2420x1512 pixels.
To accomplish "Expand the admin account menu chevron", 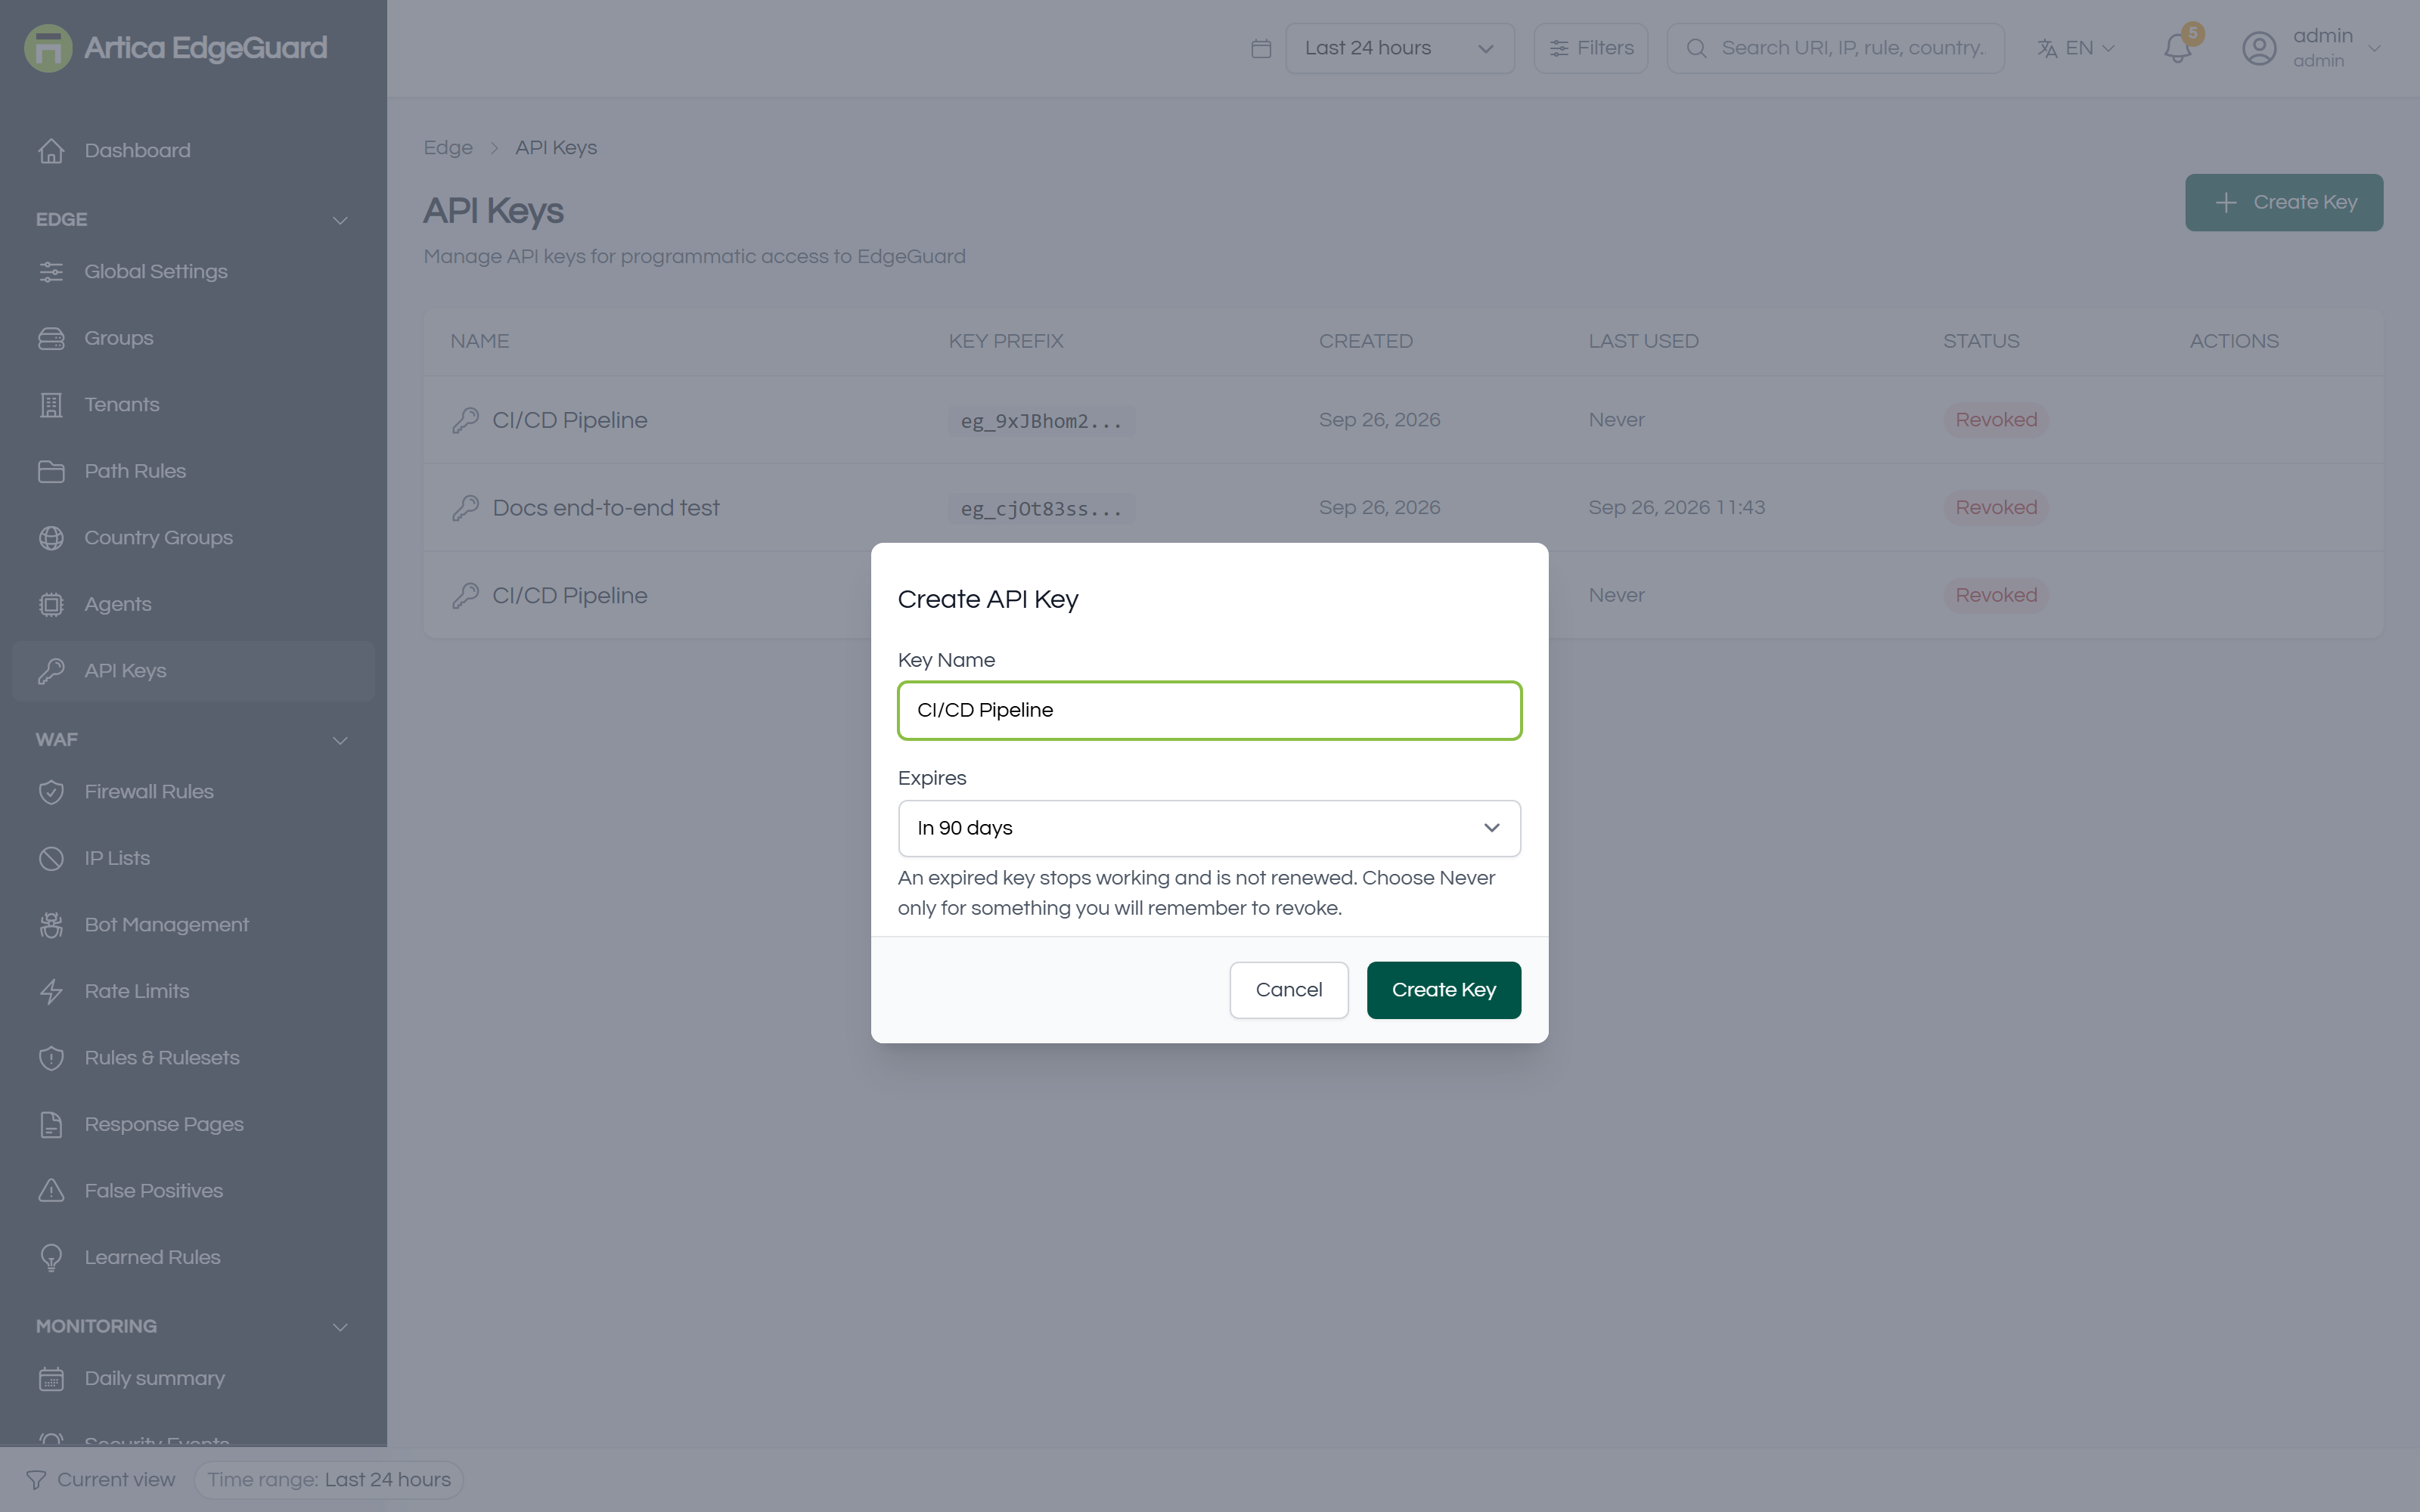I will 2374,48.
